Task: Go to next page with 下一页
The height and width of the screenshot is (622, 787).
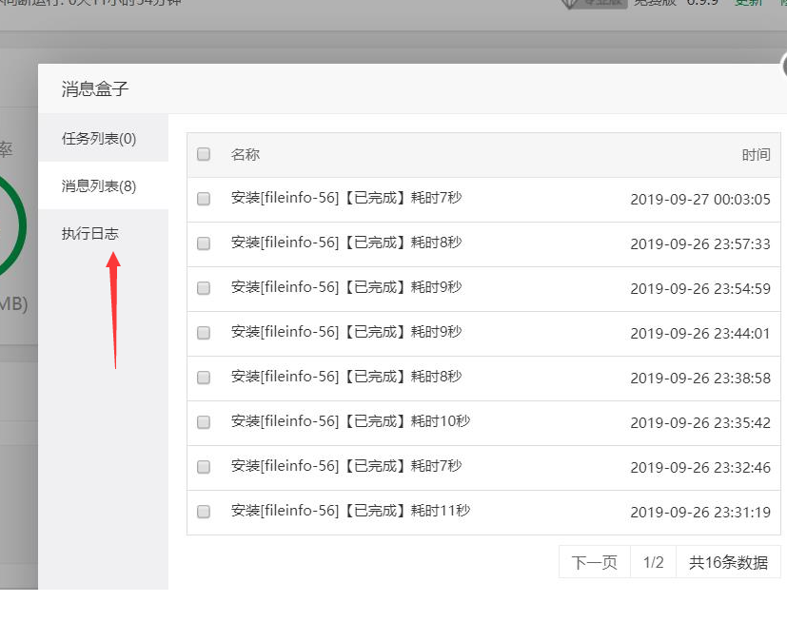Action: click(594, 562)
